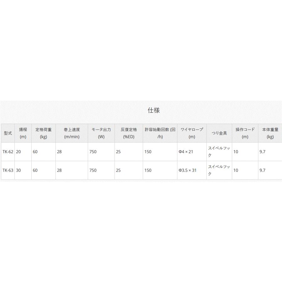This screenshot has width=282, height=282.
Task: Select the TK-62 motor output 750 cell
Action: coord(101,152)
